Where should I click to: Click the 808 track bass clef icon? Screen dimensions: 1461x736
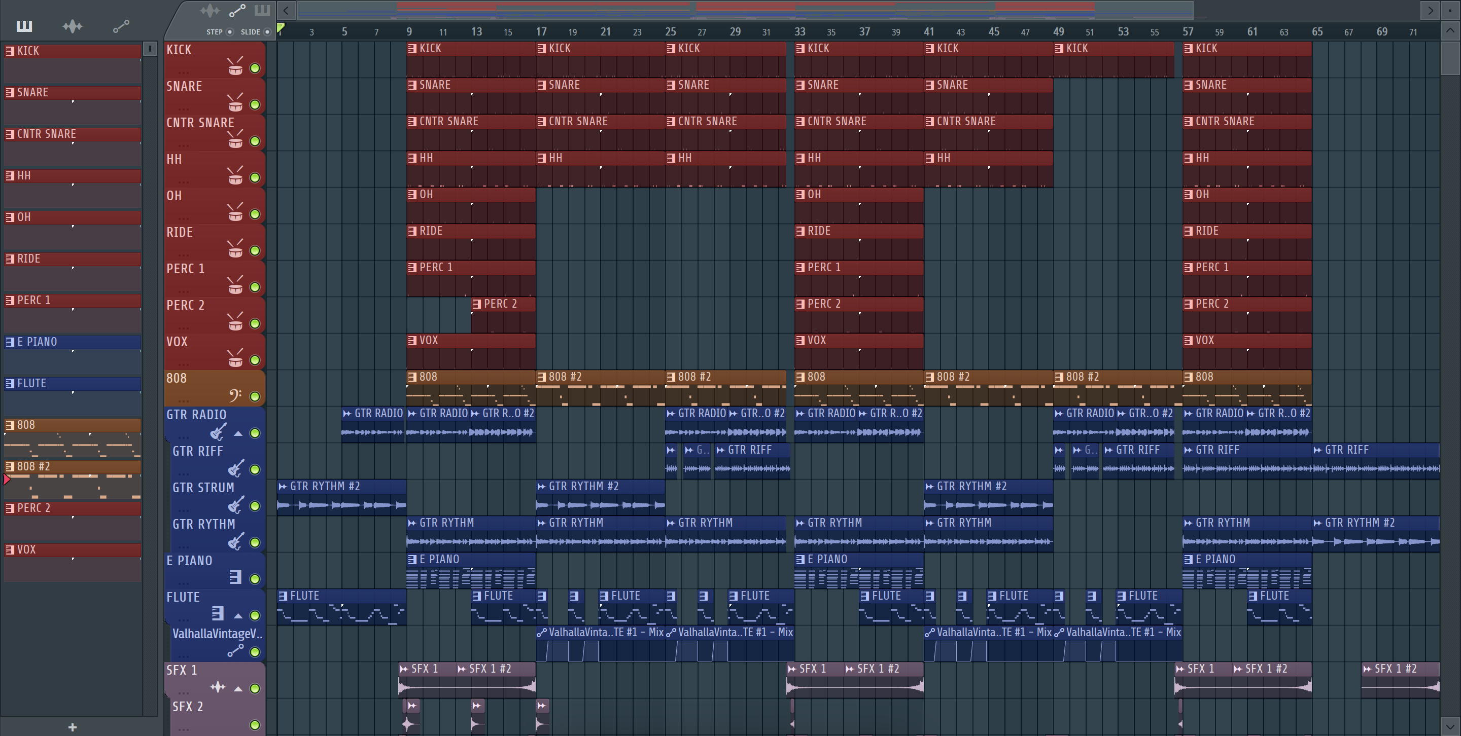(x=235, y=395)
